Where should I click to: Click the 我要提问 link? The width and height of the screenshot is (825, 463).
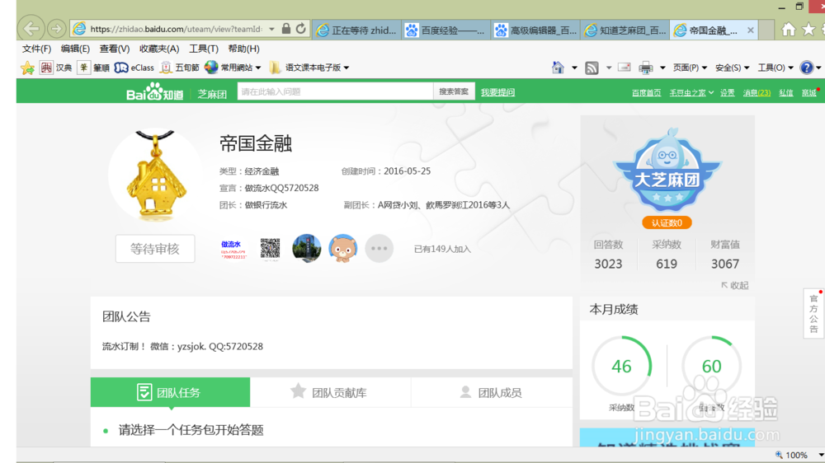pyautogui.click(x=497, y=92)
